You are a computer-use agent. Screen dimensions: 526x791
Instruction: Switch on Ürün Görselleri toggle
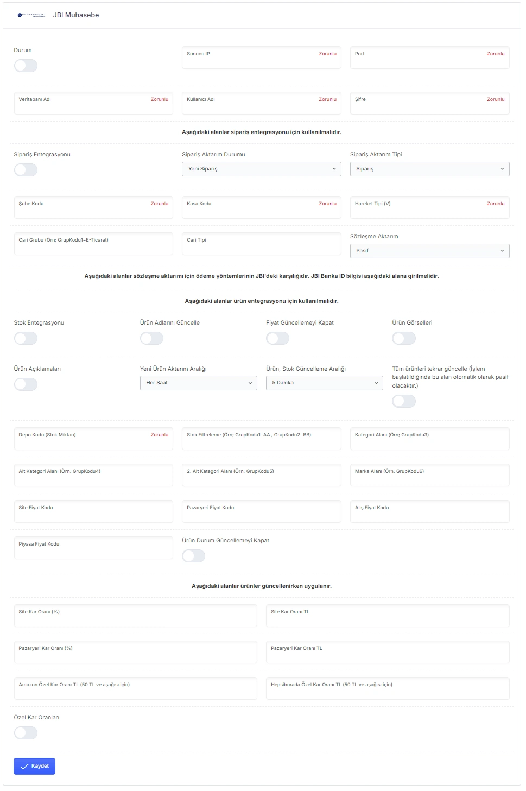click(404, 338)
